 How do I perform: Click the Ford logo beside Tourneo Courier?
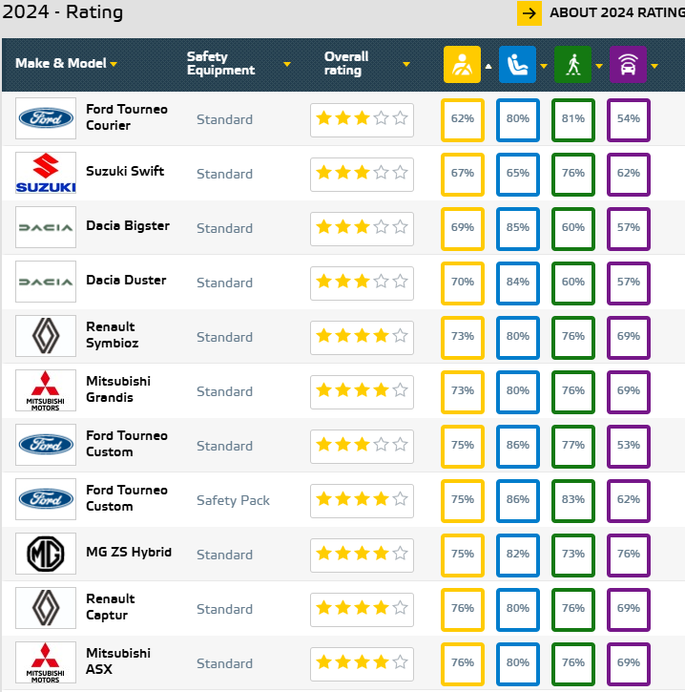(x=46, y=119)
